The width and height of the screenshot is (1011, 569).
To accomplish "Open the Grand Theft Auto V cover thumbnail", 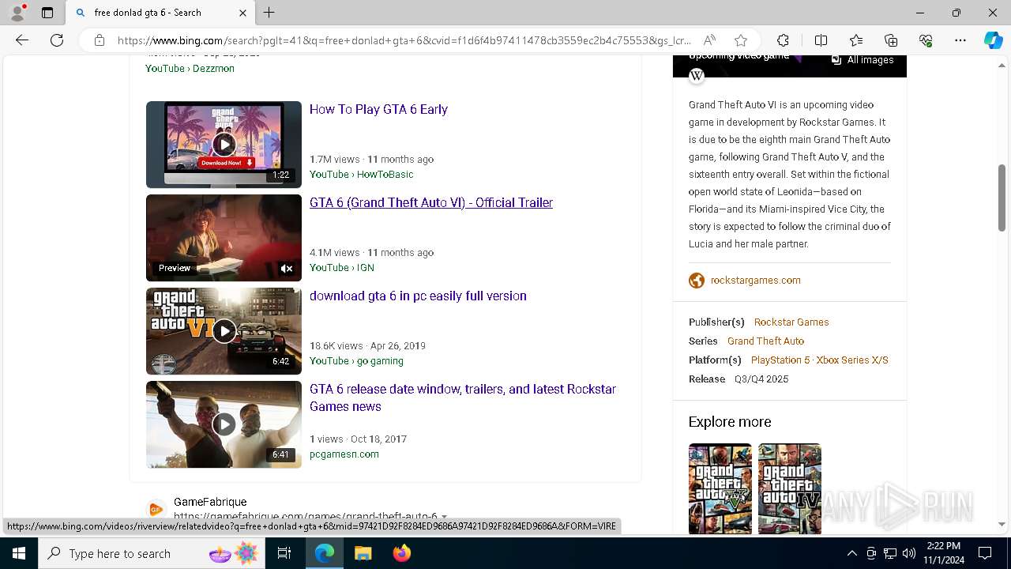I will pyautogui.click(x=720, y=488).
